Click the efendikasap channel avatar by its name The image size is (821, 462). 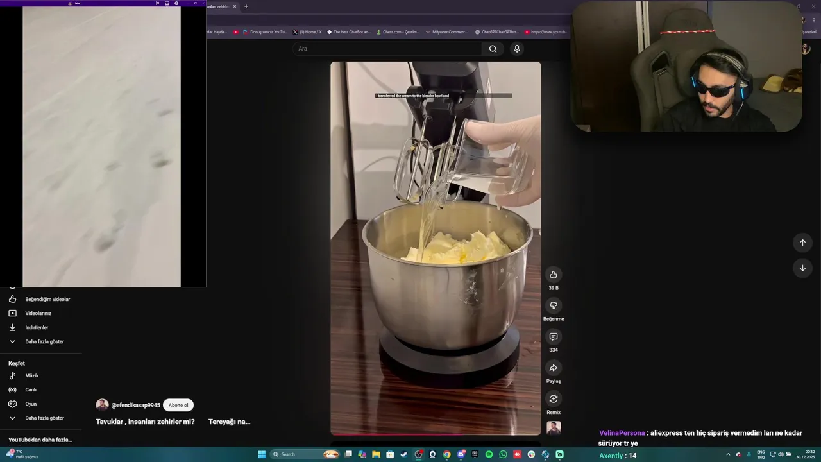pyautogui.click(x=102, y=405)
